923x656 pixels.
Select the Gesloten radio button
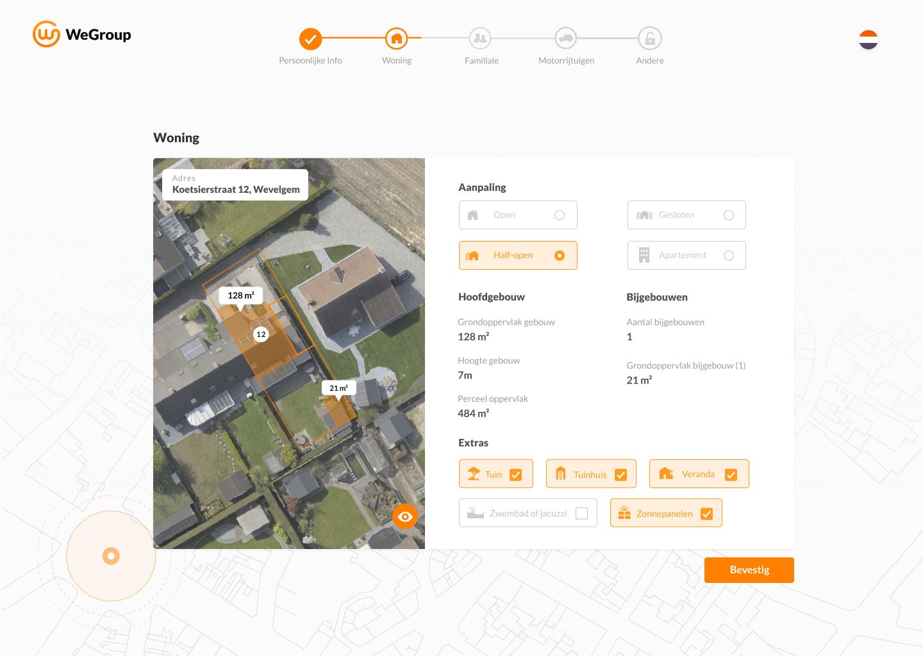[729, 215]
